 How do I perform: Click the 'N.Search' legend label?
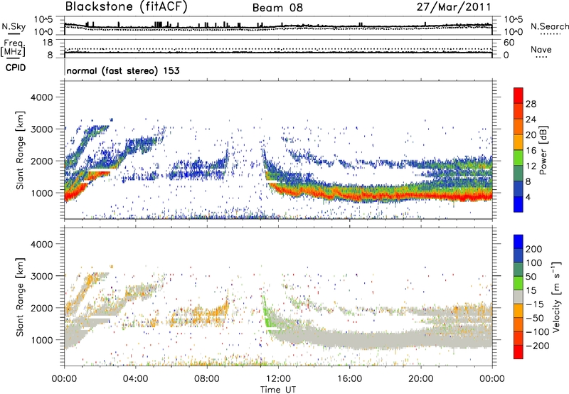point(549,26)
